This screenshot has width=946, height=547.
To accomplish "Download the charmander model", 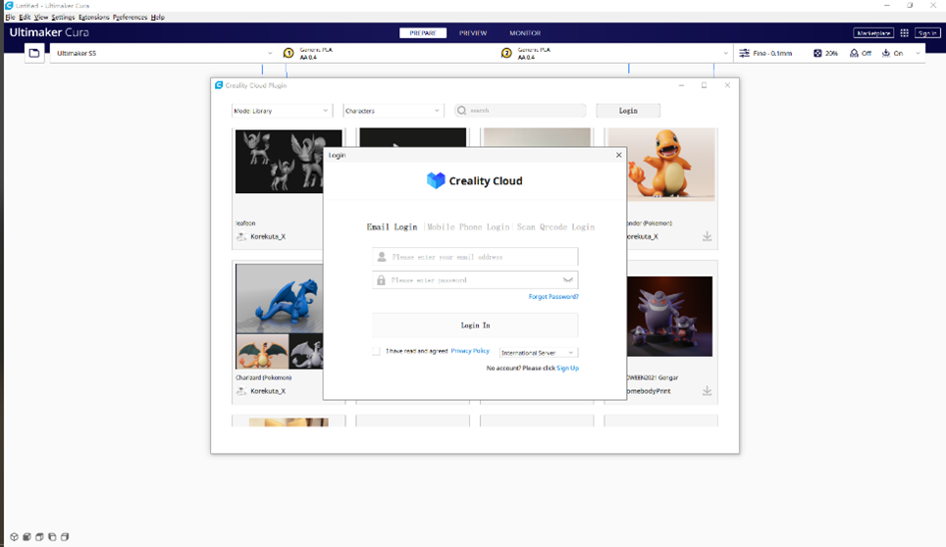I will coord(707,237).
